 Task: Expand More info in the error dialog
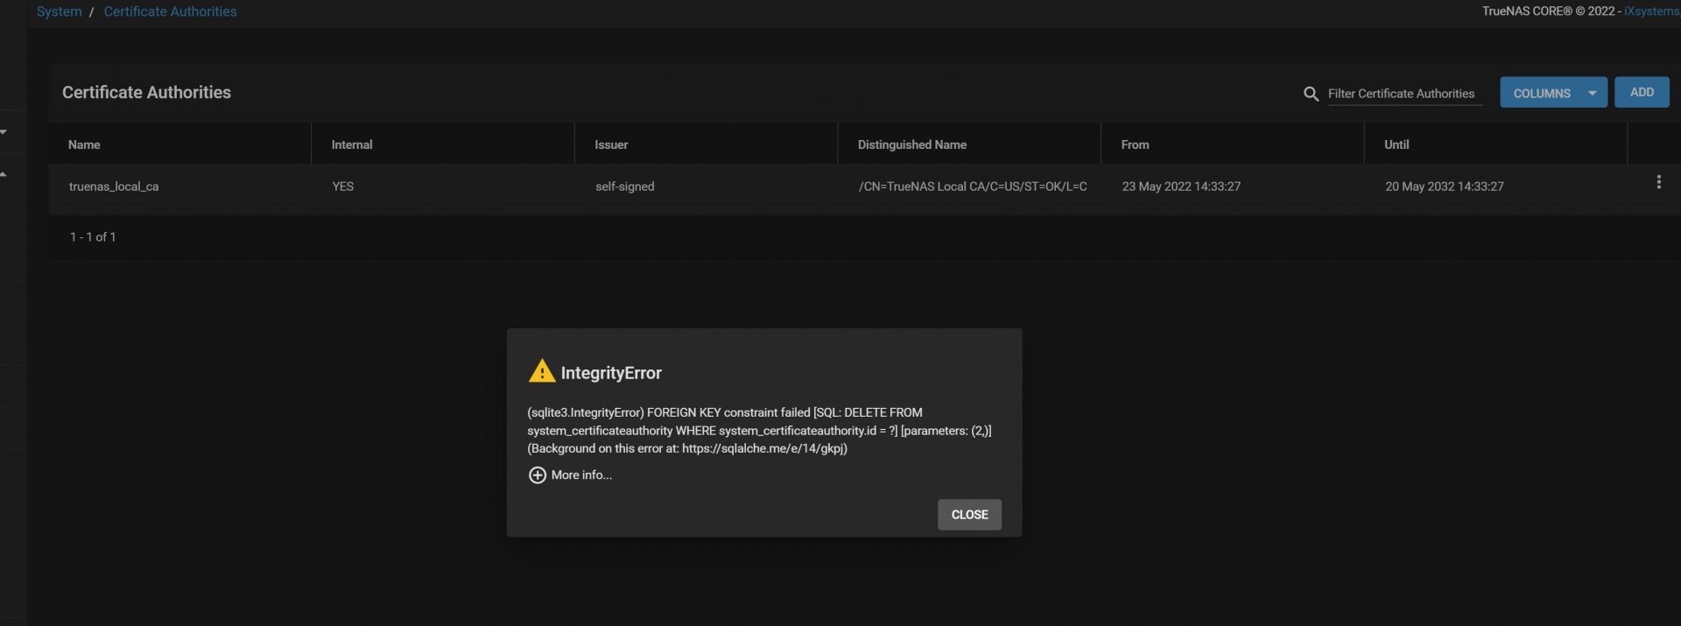coord(570,475)
